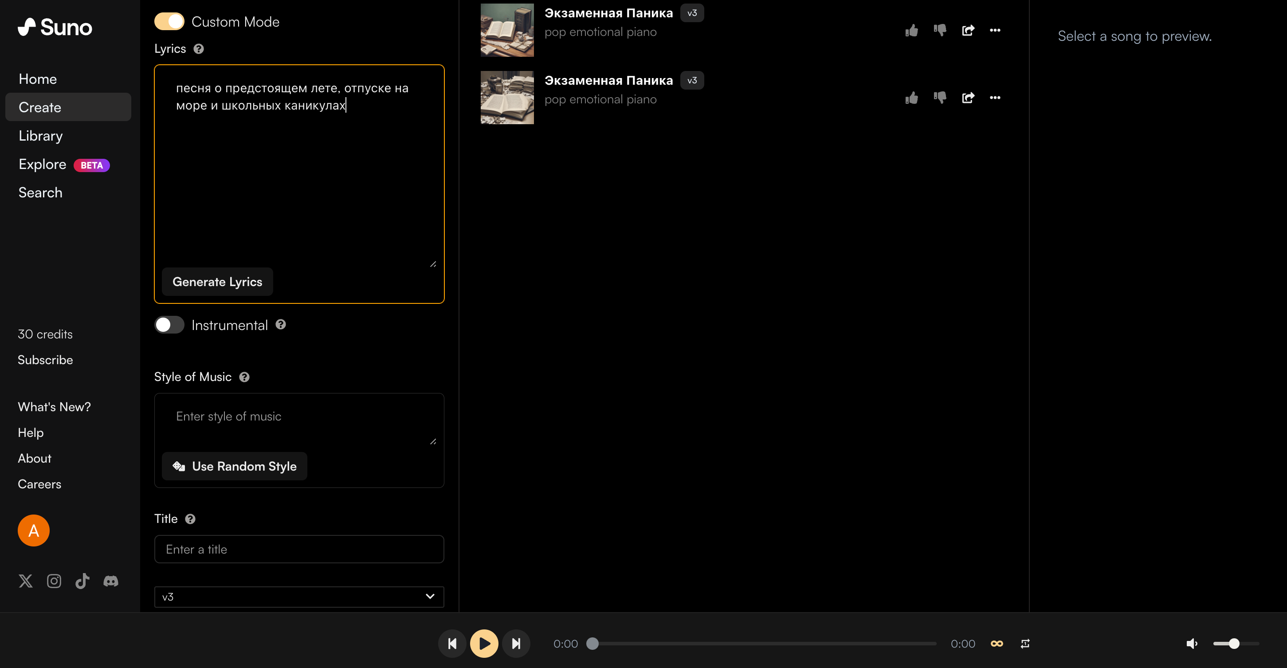Open the Careers link
The width and height of the screenshot is (1287, 668).
point(39,485)
